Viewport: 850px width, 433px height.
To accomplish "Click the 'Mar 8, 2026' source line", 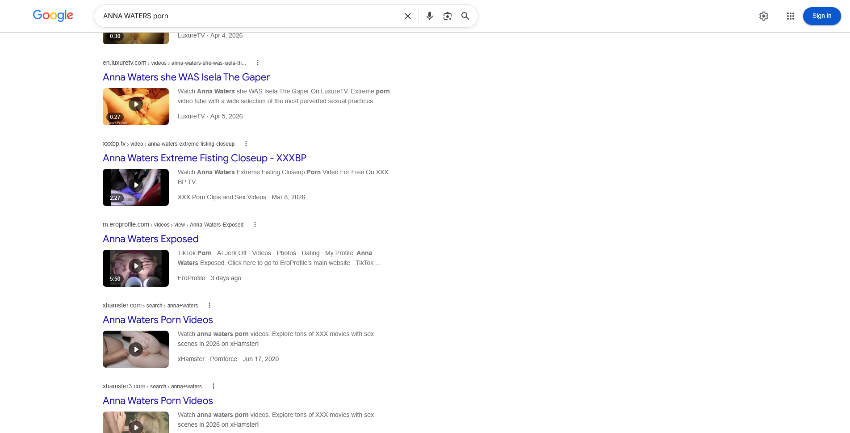I will [241, 197].
